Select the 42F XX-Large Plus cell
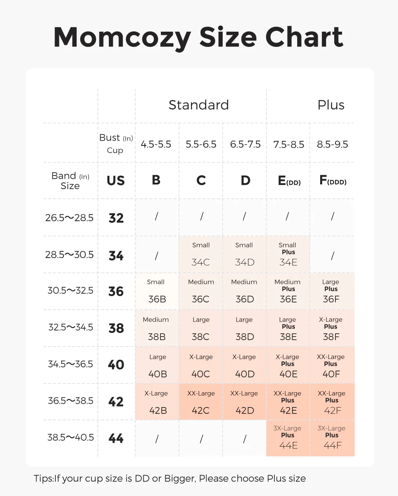This screenshot has width=398, height=496. [332, 402]
